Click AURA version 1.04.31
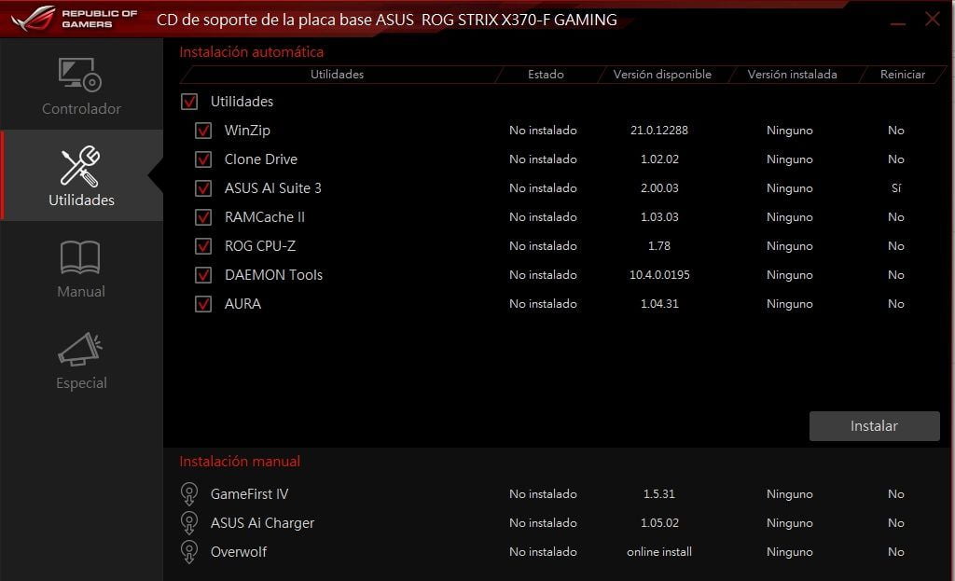The height and width of the screenshot is (581, 955). click(659, 304)
